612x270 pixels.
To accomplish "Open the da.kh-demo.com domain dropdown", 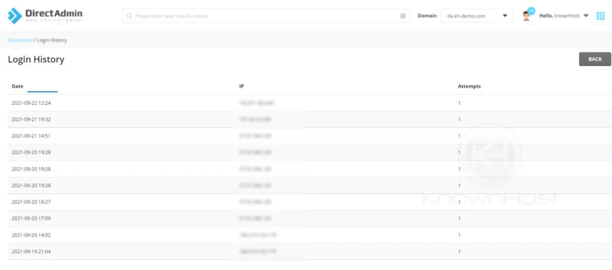I will tap(477, 16).
